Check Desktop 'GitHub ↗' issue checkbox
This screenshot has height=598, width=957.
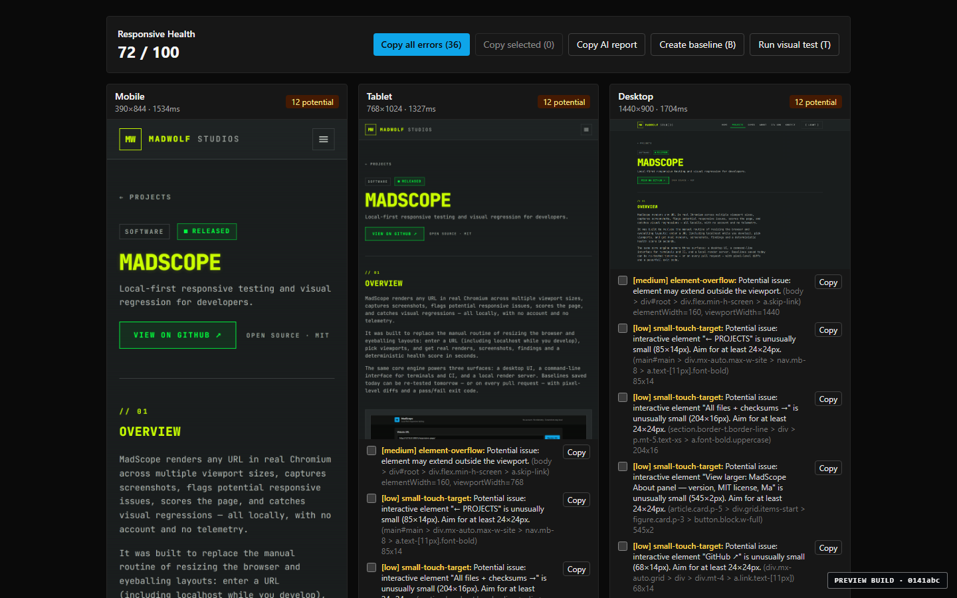click(623, 546)
